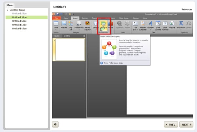Expand the Table dropdown arrow
197x132 pixels.
(x=56, y=30)
